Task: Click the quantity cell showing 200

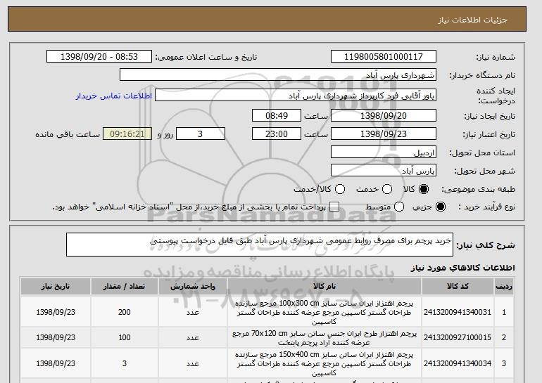Action: [125, 312]
